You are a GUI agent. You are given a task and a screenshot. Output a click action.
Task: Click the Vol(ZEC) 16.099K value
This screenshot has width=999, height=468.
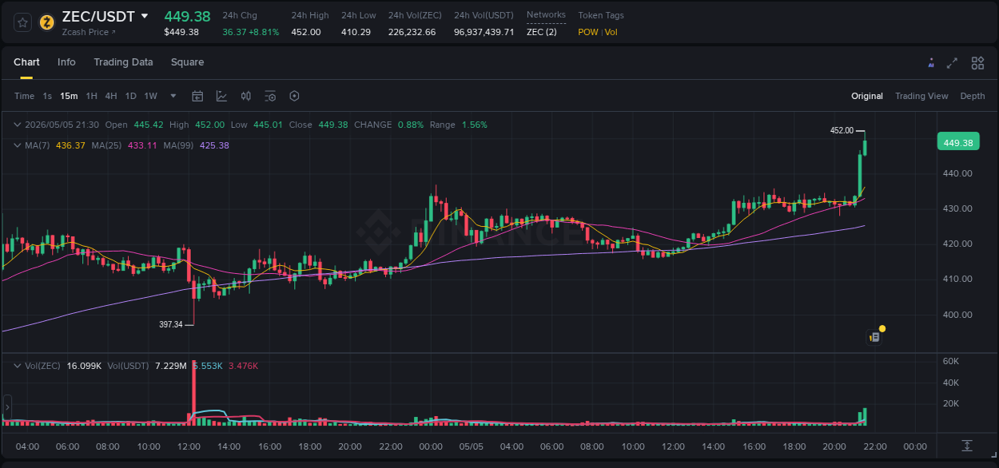click(84, 366)
